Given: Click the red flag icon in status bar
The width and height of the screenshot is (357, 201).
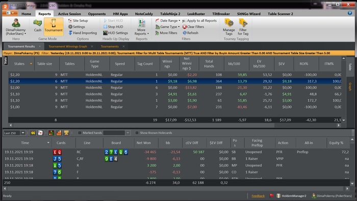Looking at the screenshot, I should 271,196.
